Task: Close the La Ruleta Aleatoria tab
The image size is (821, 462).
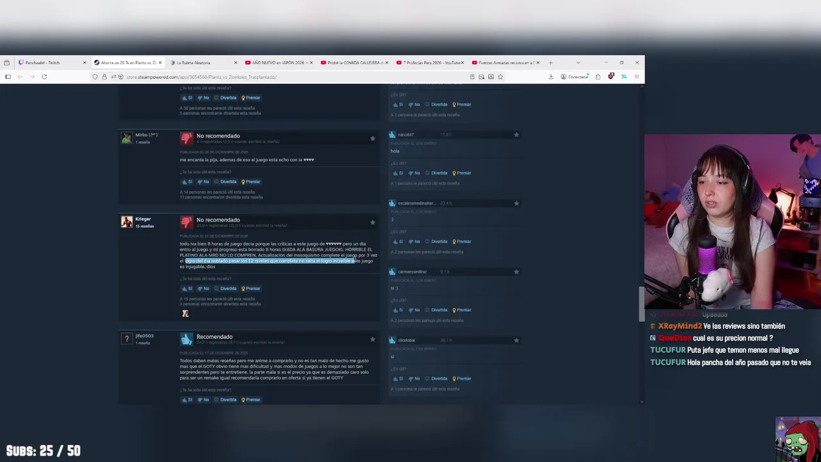Action: click(235, 63)
